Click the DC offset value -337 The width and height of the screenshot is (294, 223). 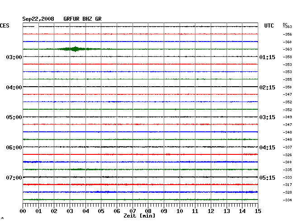tap(287, 147)
